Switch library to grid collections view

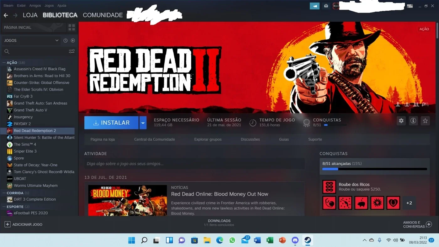(x=72, y=27)
